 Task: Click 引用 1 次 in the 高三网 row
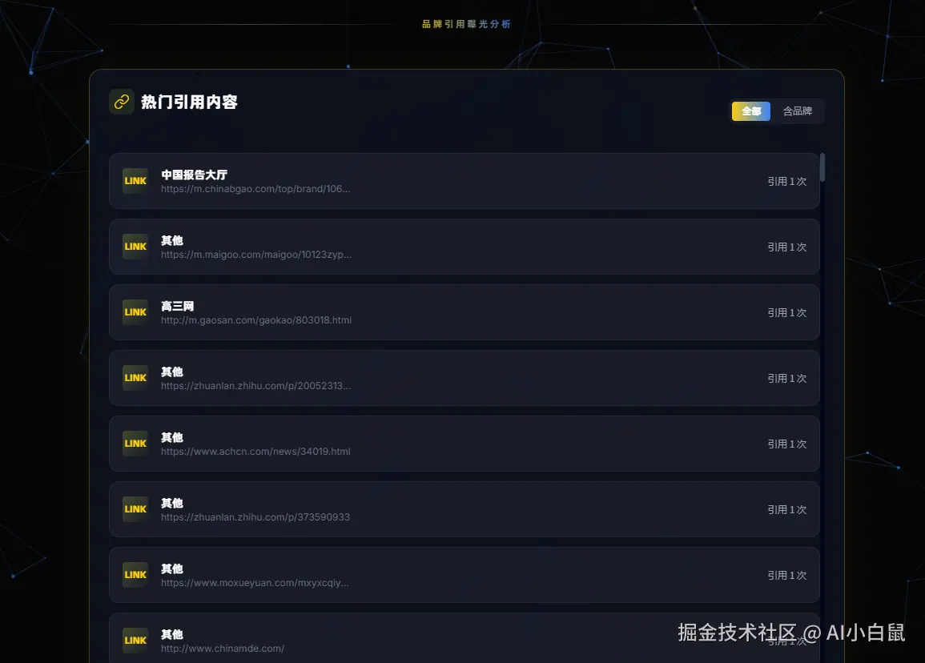[x=787, y=312]
